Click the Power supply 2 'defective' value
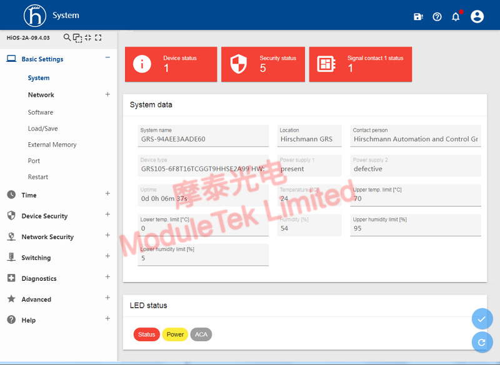Viewport: 500px width, 365px height. [368, 168]
